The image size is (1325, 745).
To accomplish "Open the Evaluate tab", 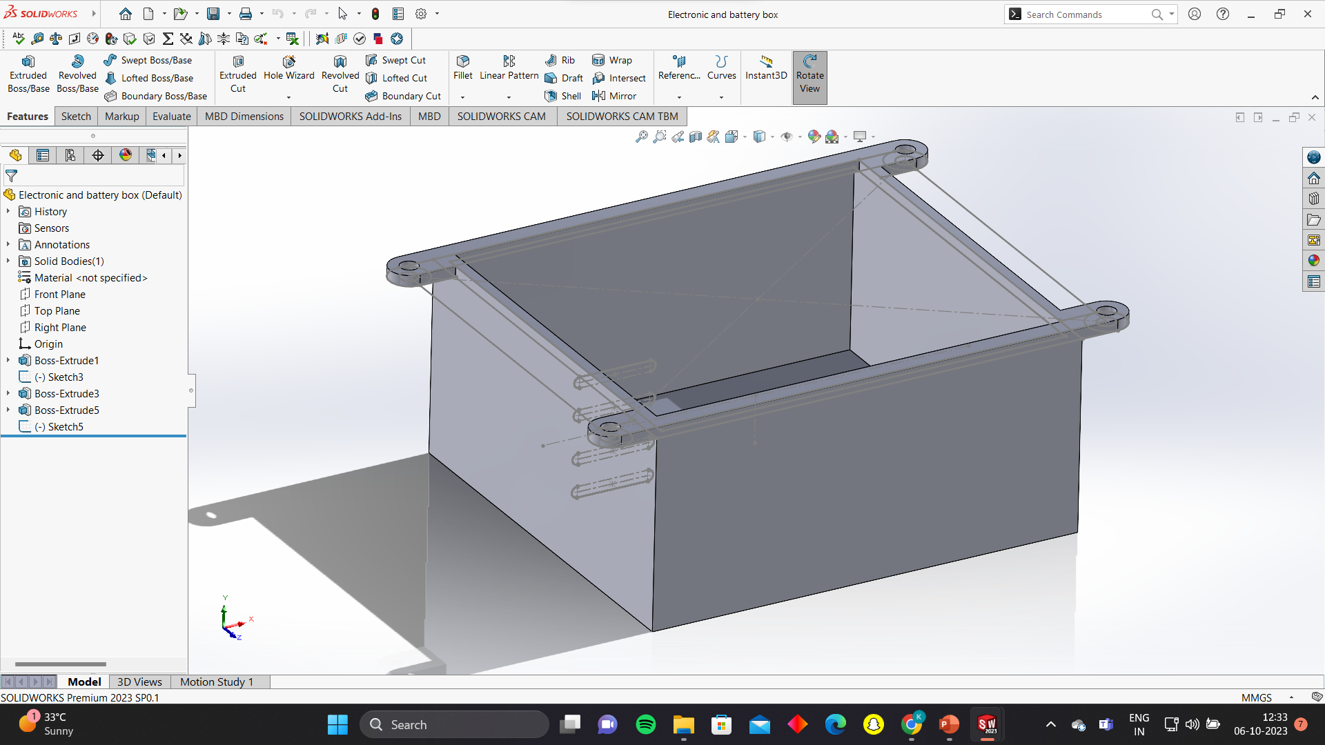I will coord(171,116).
